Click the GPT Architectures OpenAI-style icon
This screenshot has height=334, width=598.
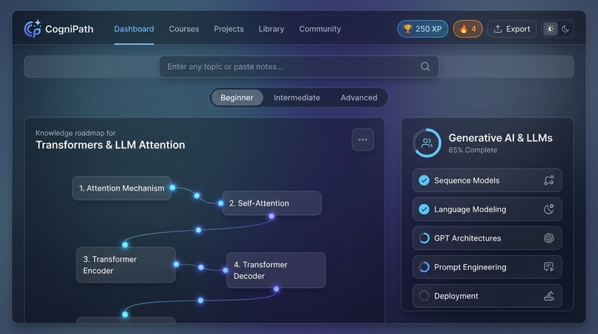click(x=549, y=238)
